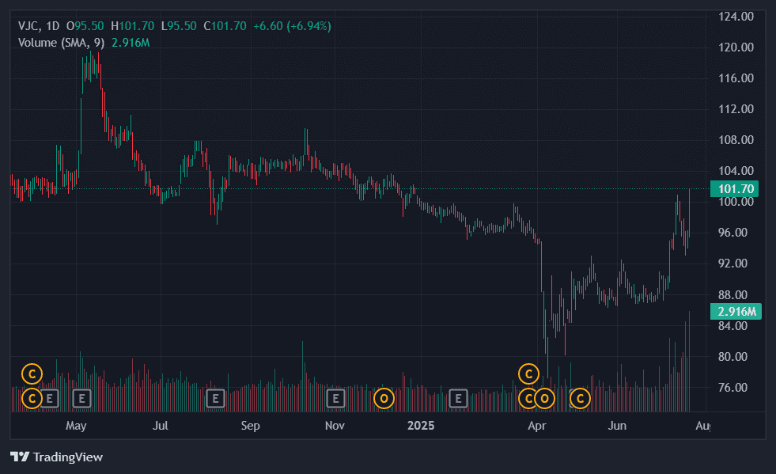This screenshot has width=776, height=474.
Task: Click the 2.916M volume label on axis
Action: [x=737, y=311]
